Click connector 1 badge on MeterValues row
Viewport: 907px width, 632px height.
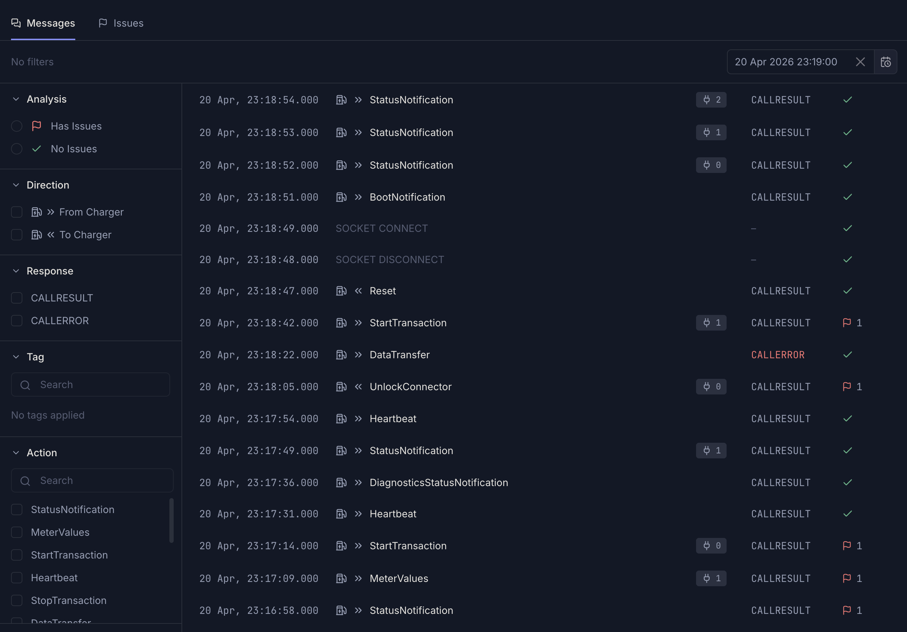click(x=711, y=578)
